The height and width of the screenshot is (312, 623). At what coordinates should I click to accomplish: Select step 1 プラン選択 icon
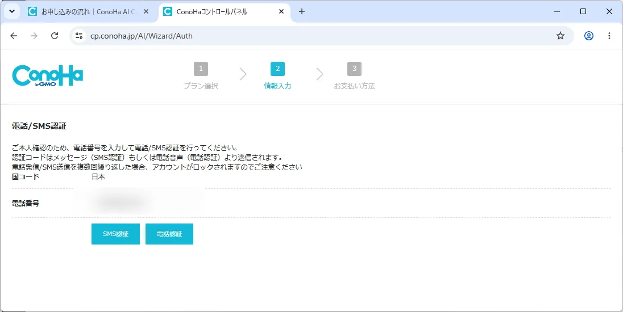coord(201,69)
